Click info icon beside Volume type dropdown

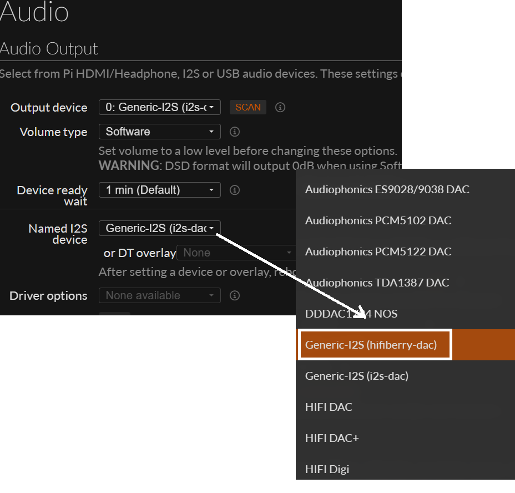coord(235,132)
